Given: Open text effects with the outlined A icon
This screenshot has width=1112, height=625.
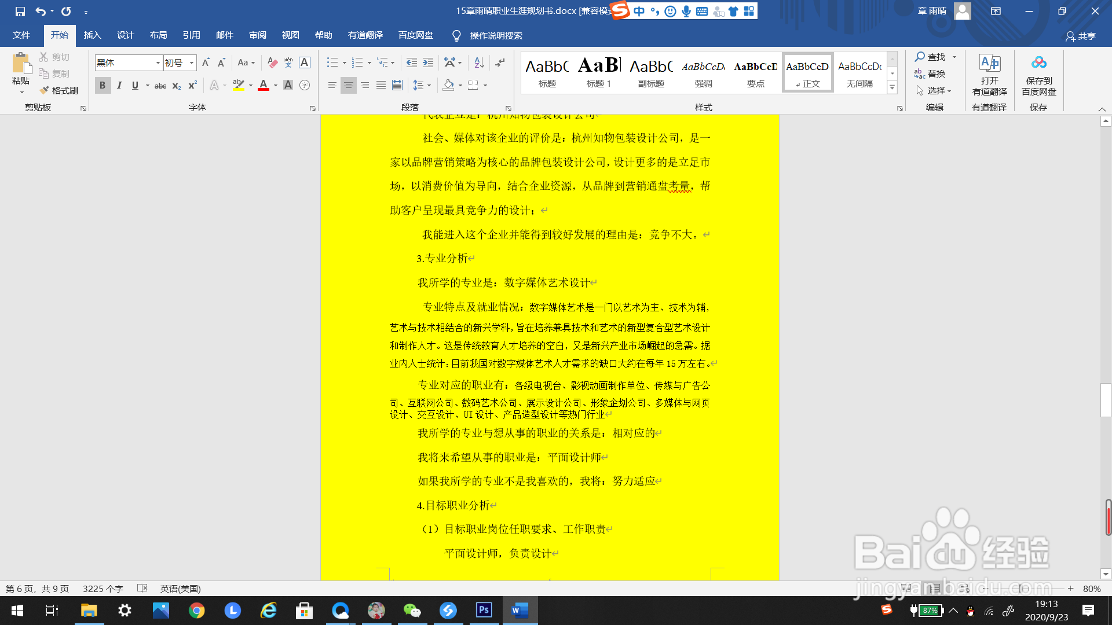Looking at the screenshot, I should coord(214,85).
